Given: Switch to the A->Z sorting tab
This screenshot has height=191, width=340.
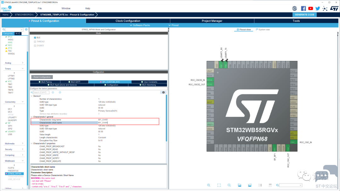Looking at the screenshot, I should click(18, 34).
